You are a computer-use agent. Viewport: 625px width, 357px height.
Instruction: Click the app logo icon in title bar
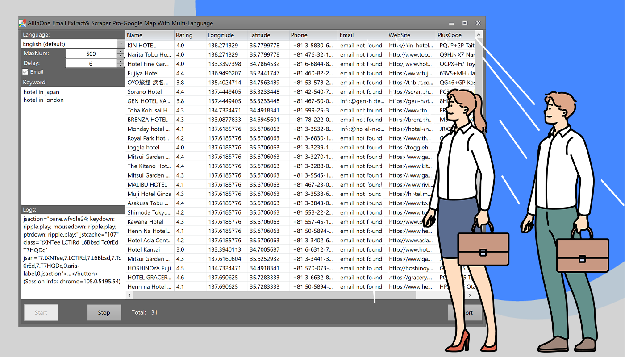22,23
